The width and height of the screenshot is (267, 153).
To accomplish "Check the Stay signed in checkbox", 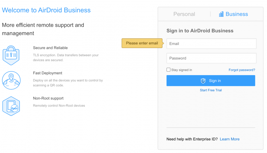I will [168, 70].
